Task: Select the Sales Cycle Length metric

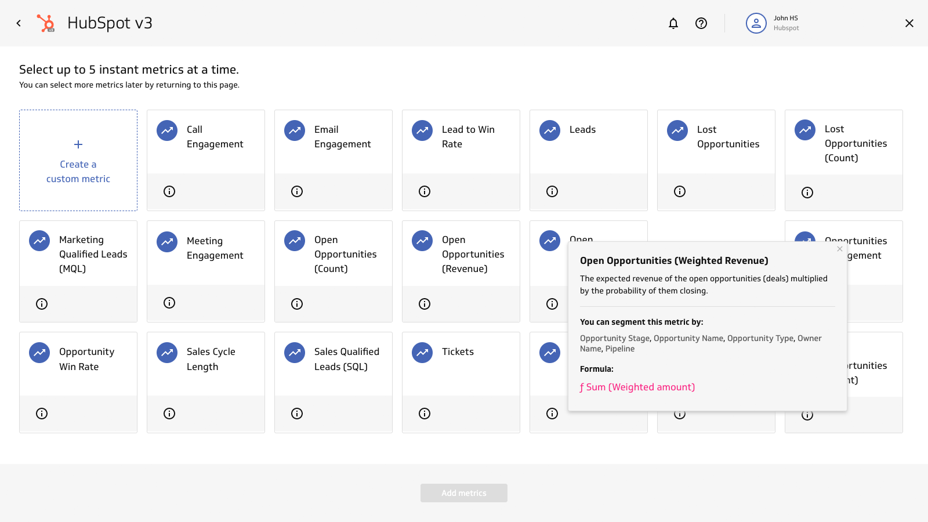Action: click(206, 362)
